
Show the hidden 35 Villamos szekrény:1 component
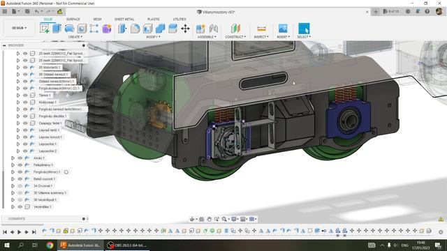tap(20, 192)
